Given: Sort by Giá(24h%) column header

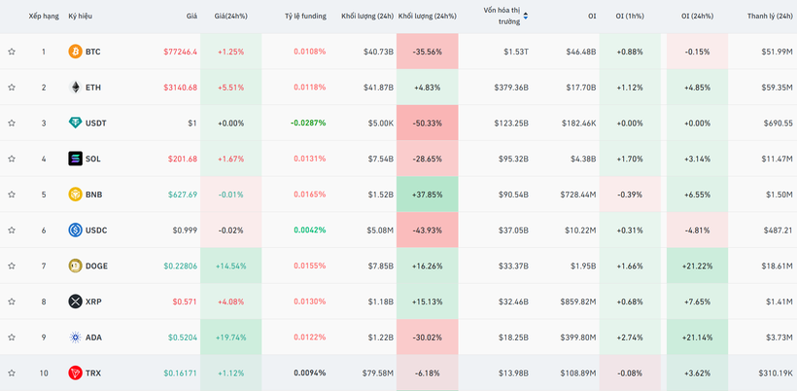Looking at the screenshot, I should click(x=230, y=16).
